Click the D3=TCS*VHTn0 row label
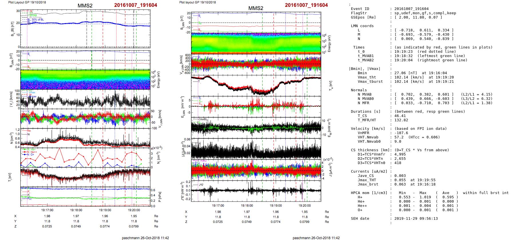This screenshot has height=240, width=516. pyautogui.click(x=371, y=163)
